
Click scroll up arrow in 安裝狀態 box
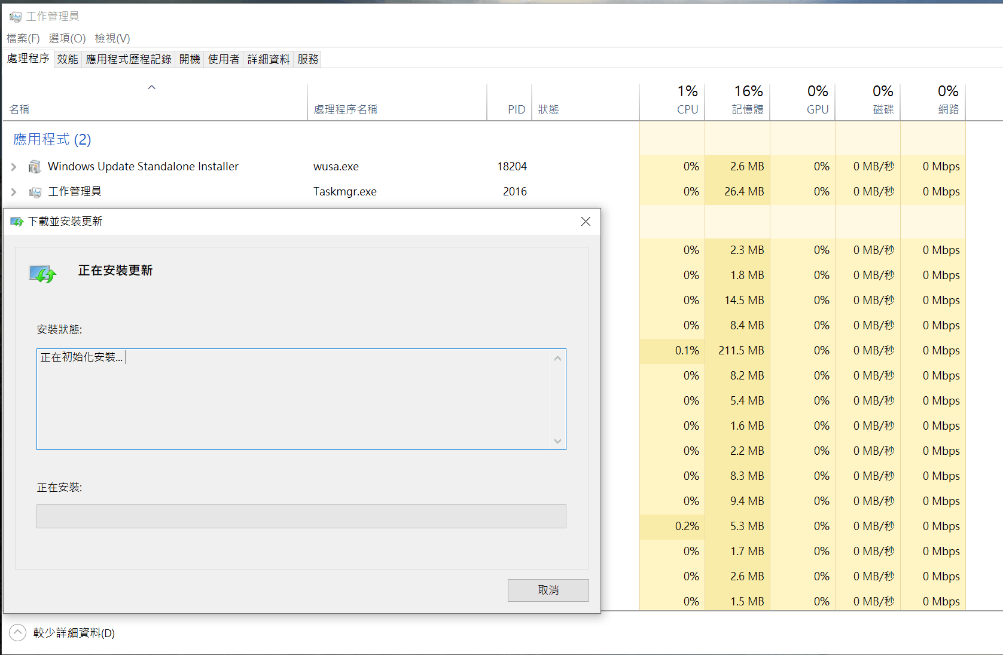[557, 358]
